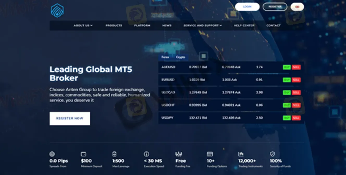Buy USDCHF
346x175 pixels.
point(287,105)
